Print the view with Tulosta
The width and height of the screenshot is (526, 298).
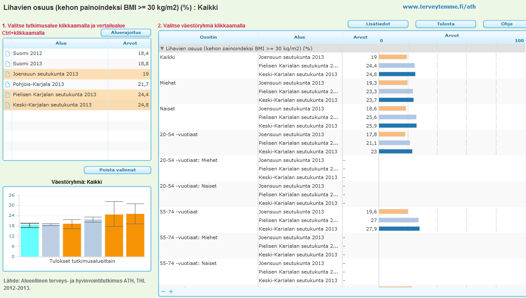446,24
